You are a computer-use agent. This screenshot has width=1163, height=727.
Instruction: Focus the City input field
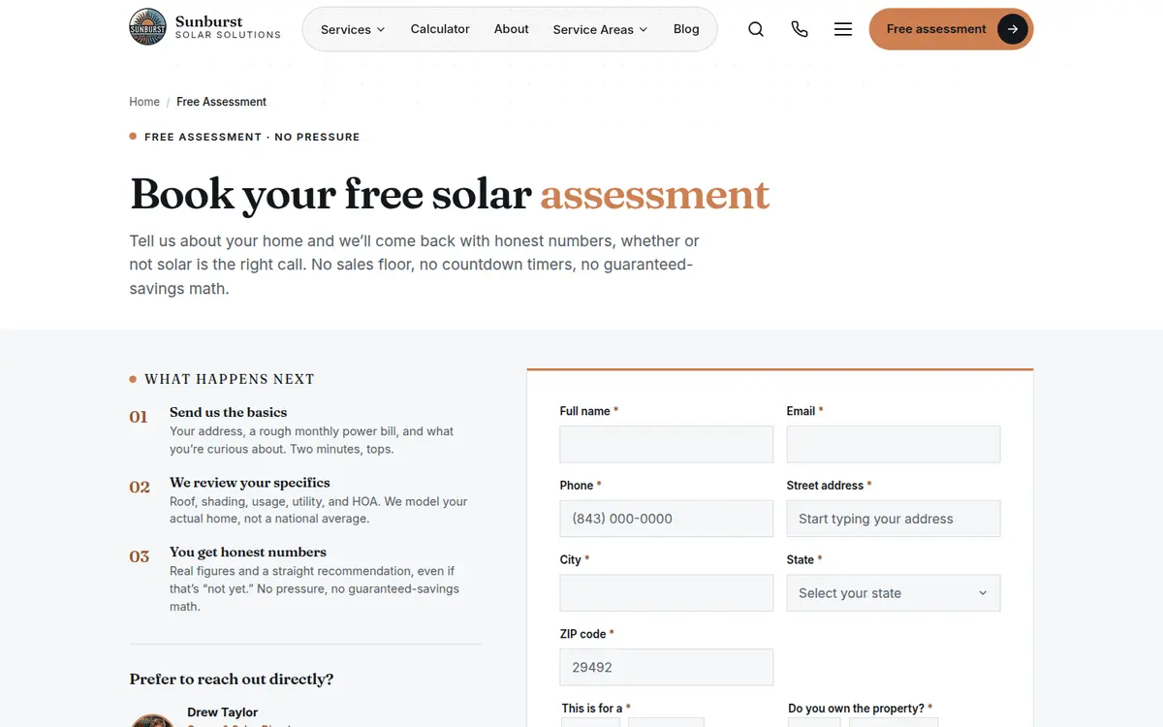pyautogui.click(x=666, y=593)
